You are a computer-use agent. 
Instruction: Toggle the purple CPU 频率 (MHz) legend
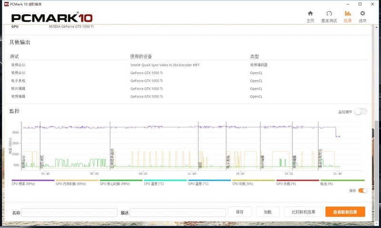(x=33, y=182)
